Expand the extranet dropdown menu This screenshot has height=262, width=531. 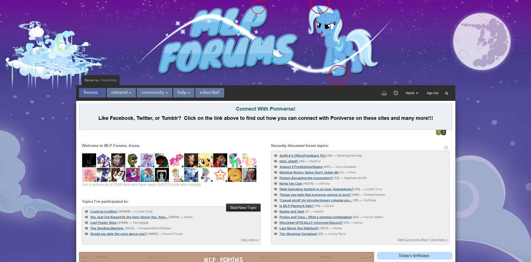tap(121, 92)
